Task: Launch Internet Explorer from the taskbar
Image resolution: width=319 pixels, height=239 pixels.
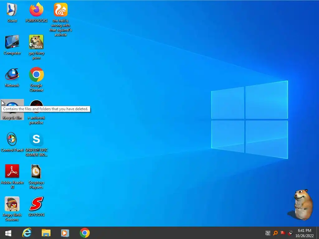Action: coord(27,233)
